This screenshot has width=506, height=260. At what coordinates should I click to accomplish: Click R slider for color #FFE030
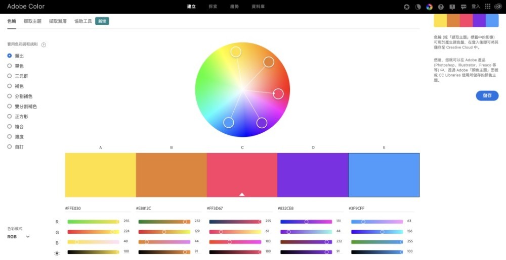point(93,222)
